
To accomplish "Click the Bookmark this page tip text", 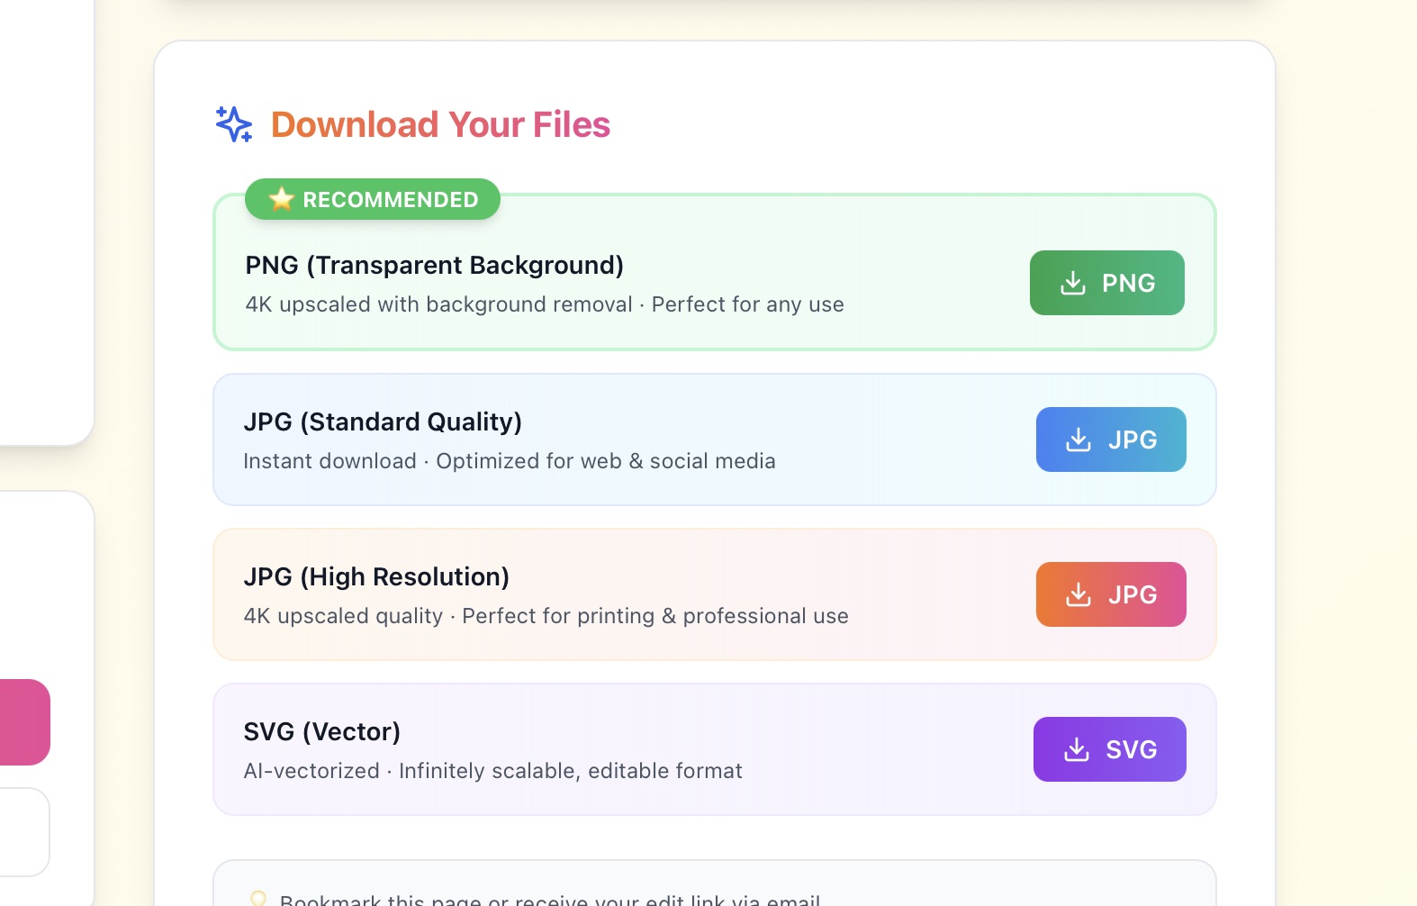I will (550, 900).
